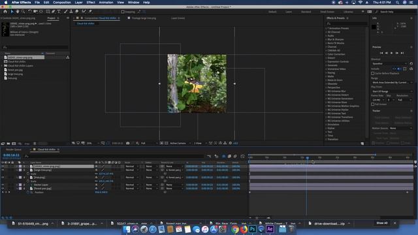
Task: Select the Eraser tool
Action: (77, 12)
